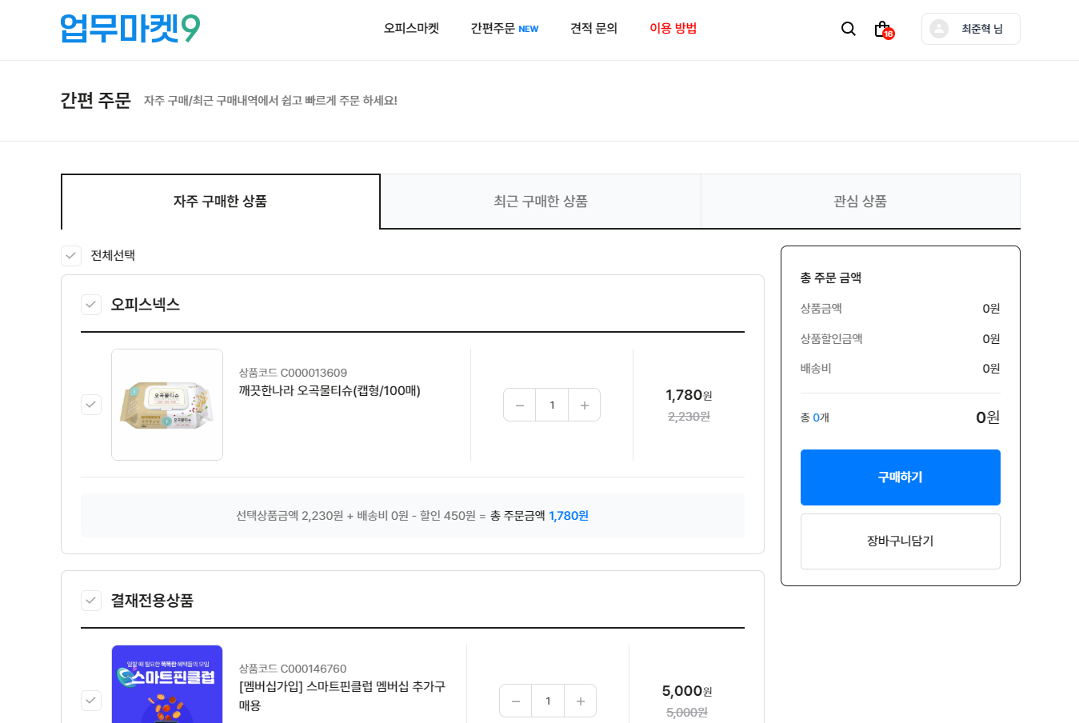The image size is (1079, 723).
Task: Open 오피스마켓 in the top menu
Action: 411,29
